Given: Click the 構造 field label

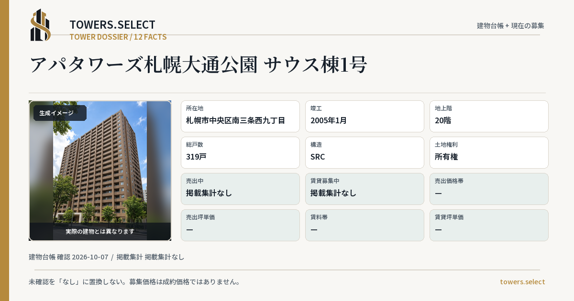Looking at the screenshot, I should 316,145.
